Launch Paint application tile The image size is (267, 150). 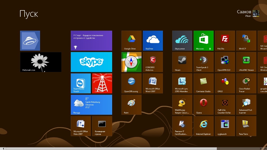pos(131,104)
